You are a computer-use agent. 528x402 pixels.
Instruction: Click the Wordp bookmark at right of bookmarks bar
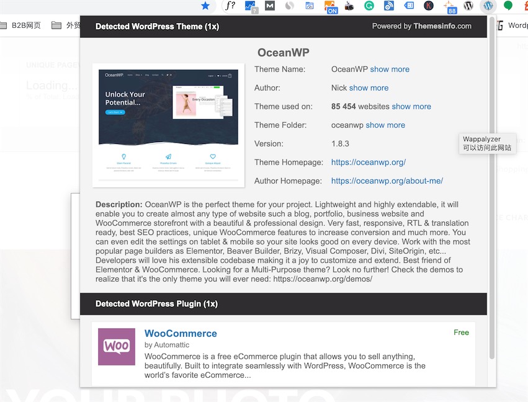pyautogui.click(x=512, y=25)
